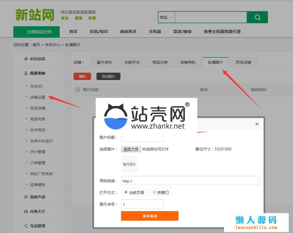Image resolution: width=293 pixels, height=233 pixels.
Task: Select the 新窗口 radio option
Action: [x=155, y=192]
